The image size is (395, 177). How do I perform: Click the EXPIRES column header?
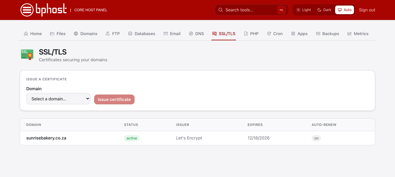255,125
